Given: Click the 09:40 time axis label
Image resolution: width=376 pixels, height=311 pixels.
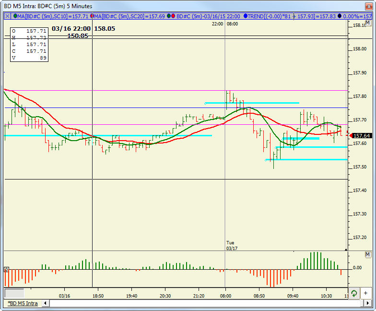Looking at the screenshot, I should (293, 296).
